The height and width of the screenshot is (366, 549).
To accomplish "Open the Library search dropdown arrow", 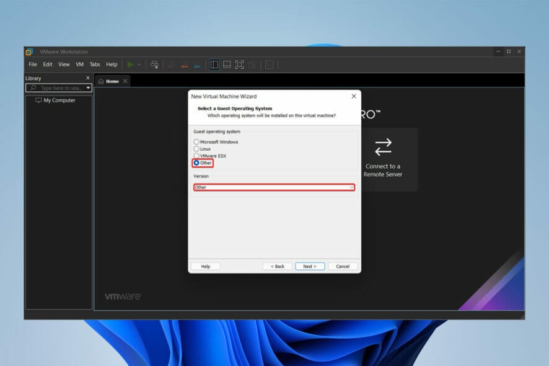I will coord(88,88).
